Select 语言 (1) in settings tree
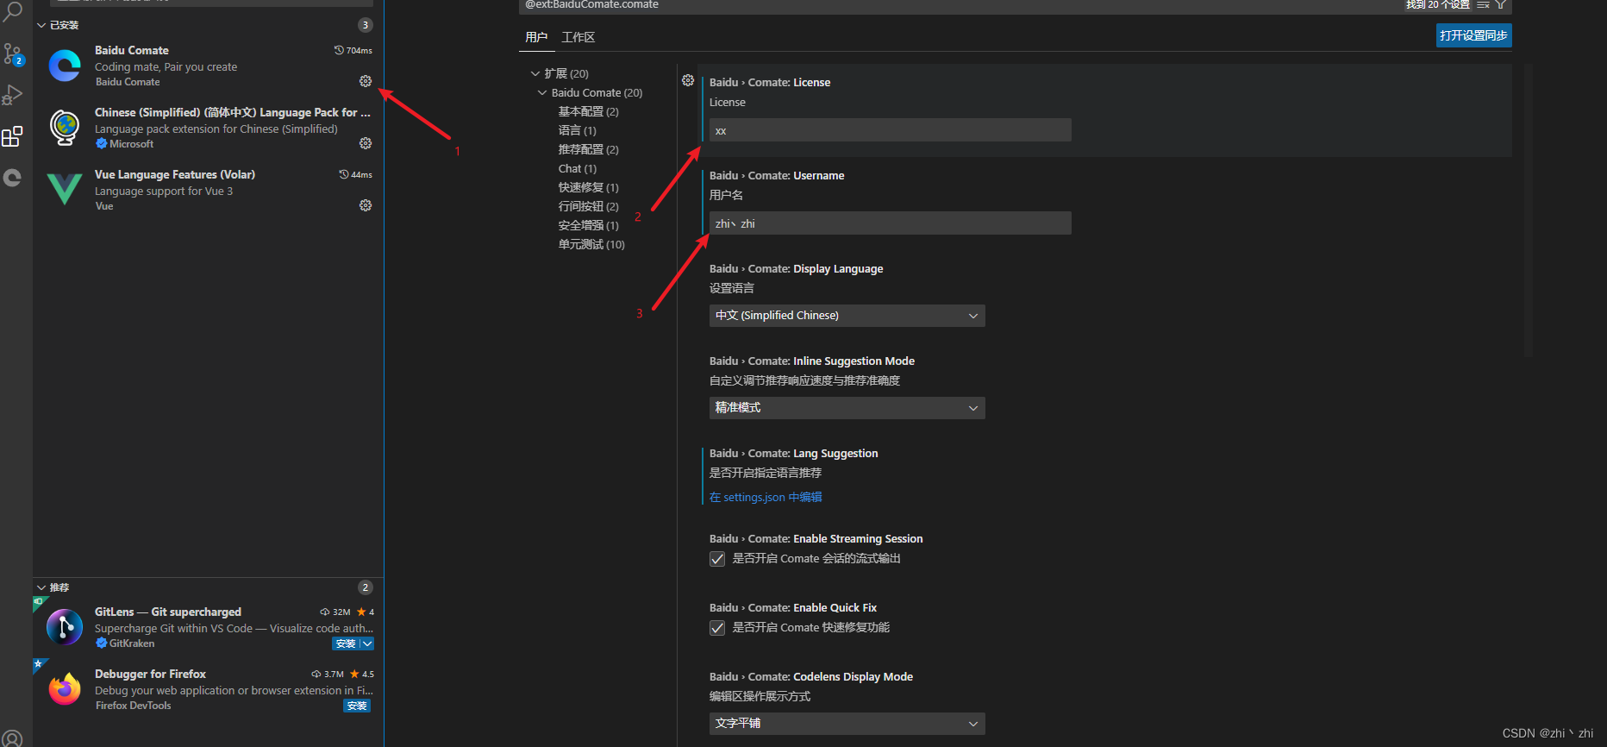Viewport: 1607px width, 747px height. point(578,130)
